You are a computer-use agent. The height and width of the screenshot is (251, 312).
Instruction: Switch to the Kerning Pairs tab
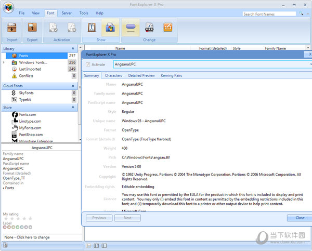pyautogui.click(x=171, y=75)
